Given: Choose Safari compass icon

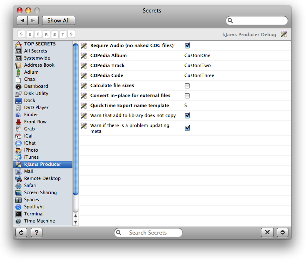Looking at the screenshot, I should click(x=18, y=186).
